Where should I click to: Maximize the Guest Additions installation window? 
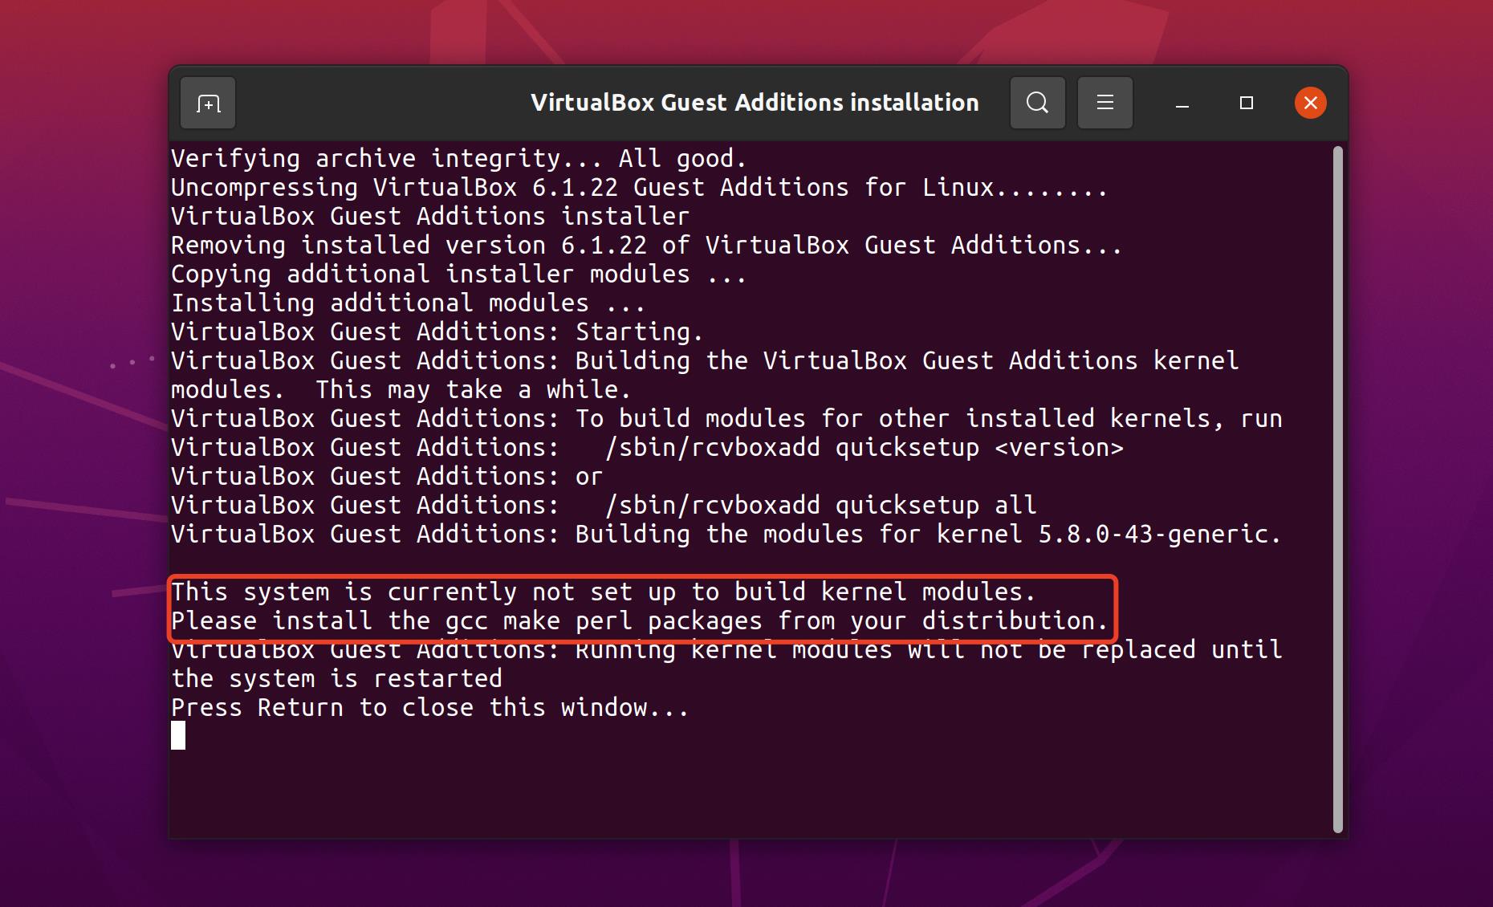click(x=1247, y=103)
